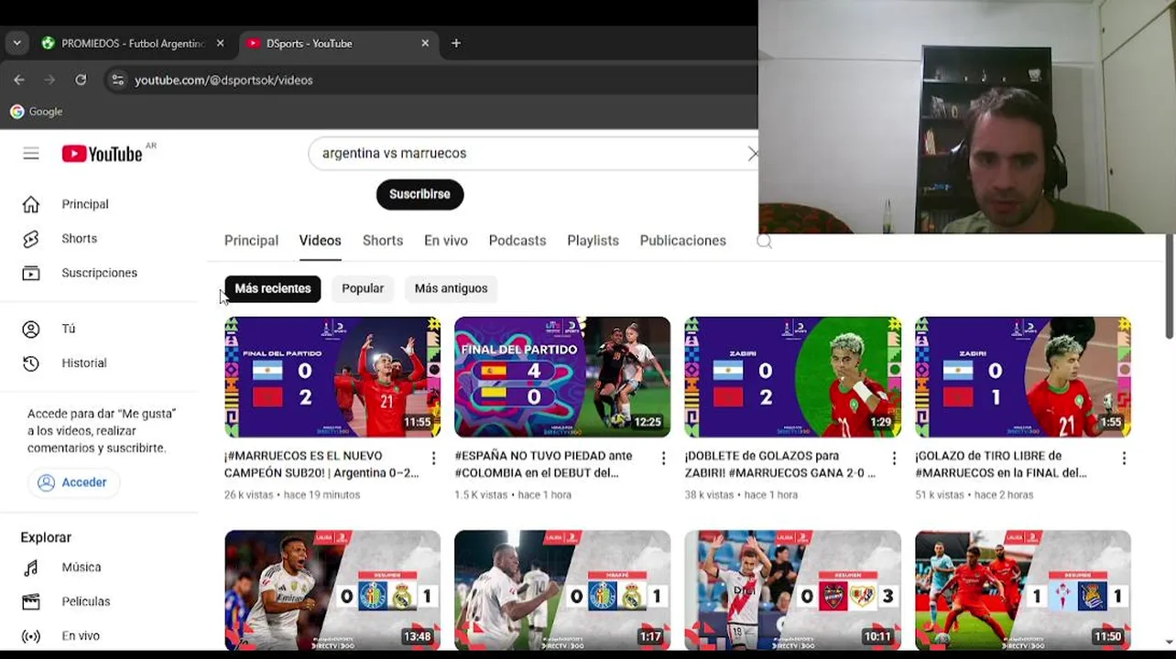Open Principal home icon in sidebar
1176x659 pixels.
pyautogui.click(x=31, y=204)
